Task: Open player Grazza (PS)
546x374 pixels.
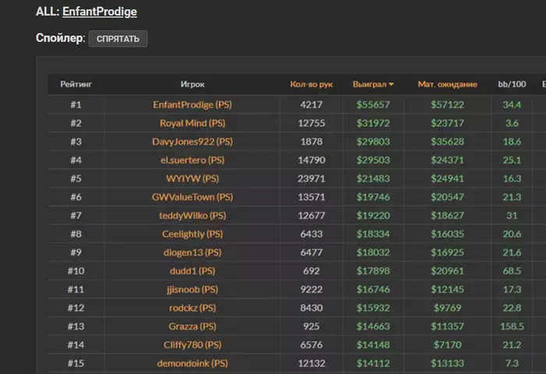Action: 193,326
